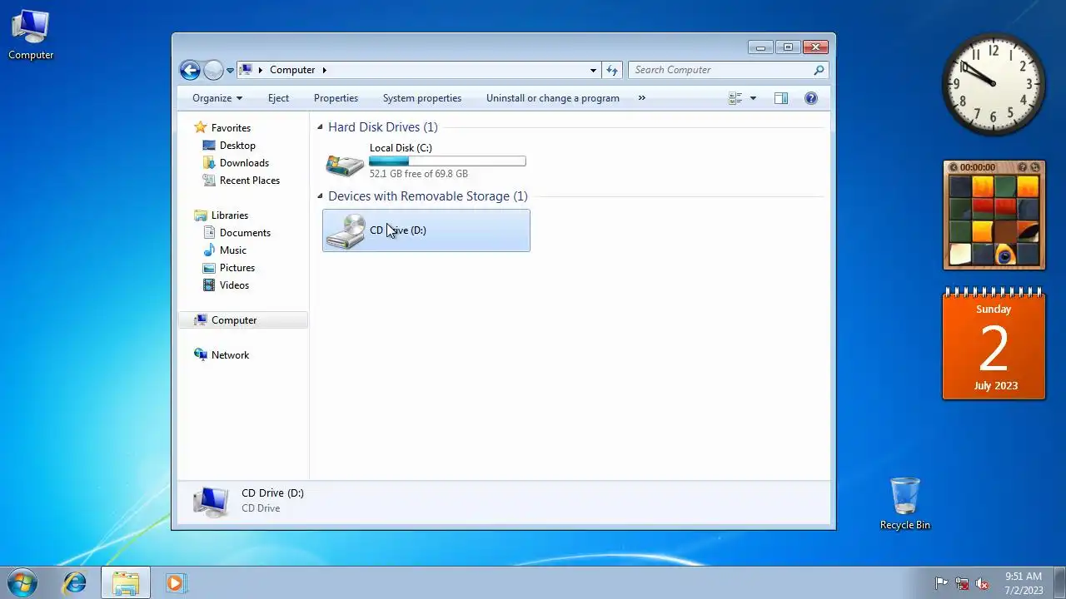Open the Computer icon on the desktop
Image resolution: width=1066 pixels, height=599 pixels.
31,35
